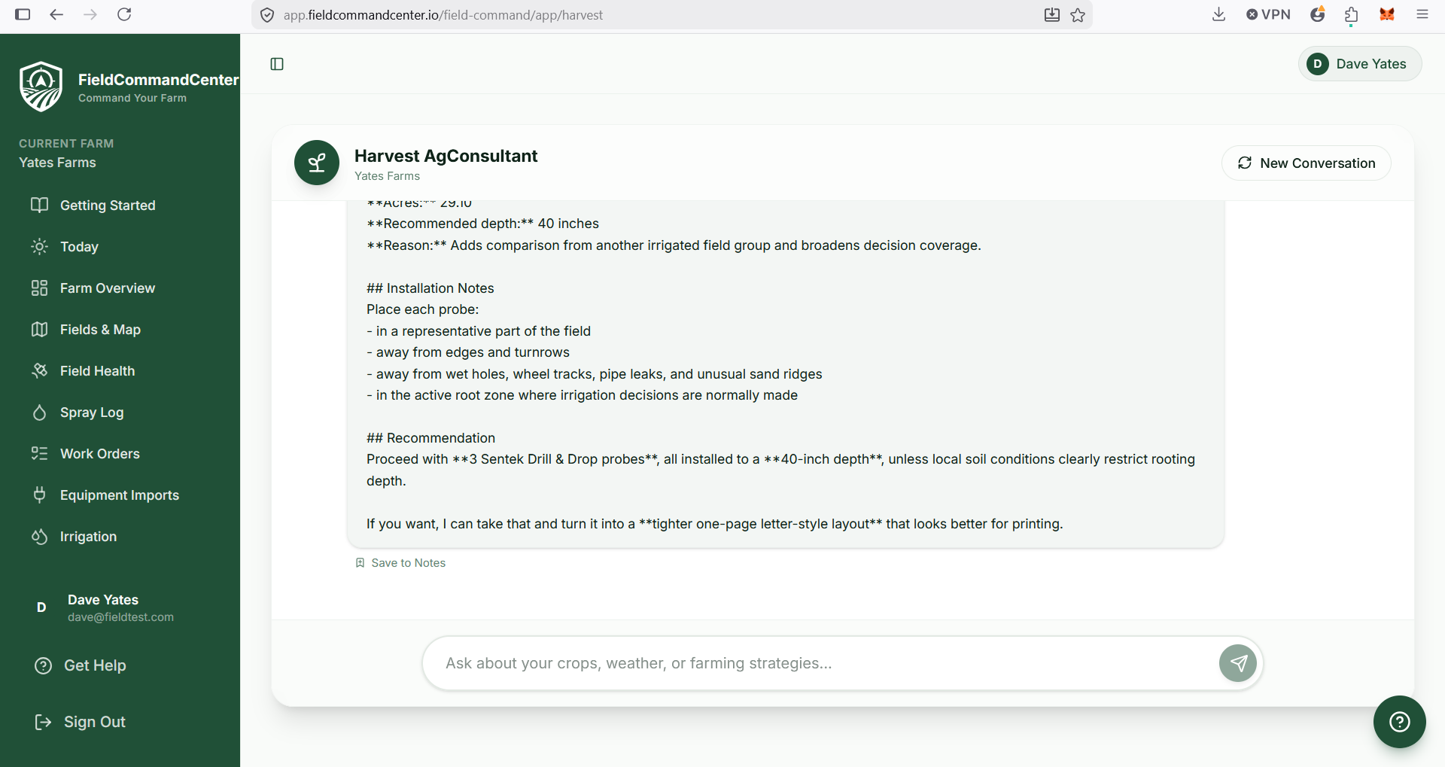The width and height of the screenshot is (1445, 767).
Task: Click the Fields & Map map icon
Action: tap(40, 330)
